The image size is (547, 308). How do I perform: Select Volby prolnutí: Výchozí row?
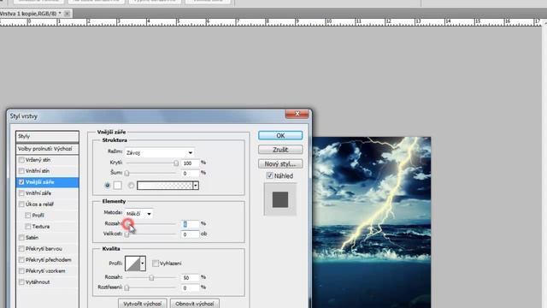point(47,149)
